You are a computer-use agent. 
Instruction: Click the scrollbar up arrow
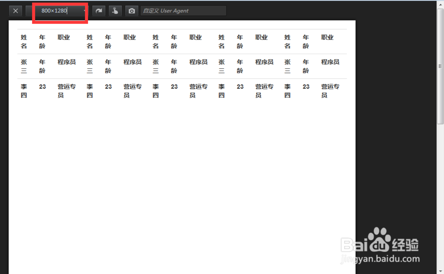point(440,4)
